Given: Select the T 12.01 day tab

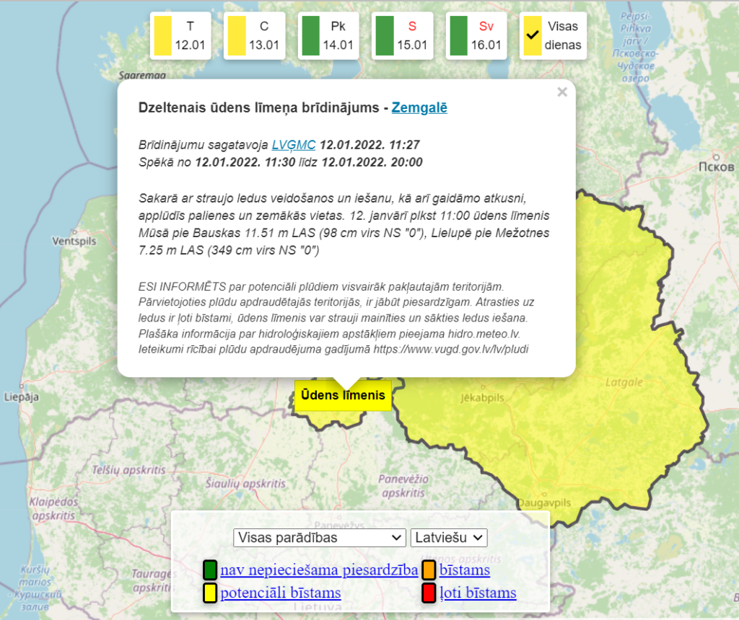Looking at the screenshot, I should (180, 35).
